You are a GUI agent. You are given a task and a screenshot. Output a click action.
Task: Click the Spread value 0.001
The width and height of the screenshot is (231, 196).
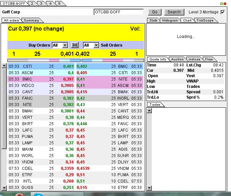[x=218, y=92]
